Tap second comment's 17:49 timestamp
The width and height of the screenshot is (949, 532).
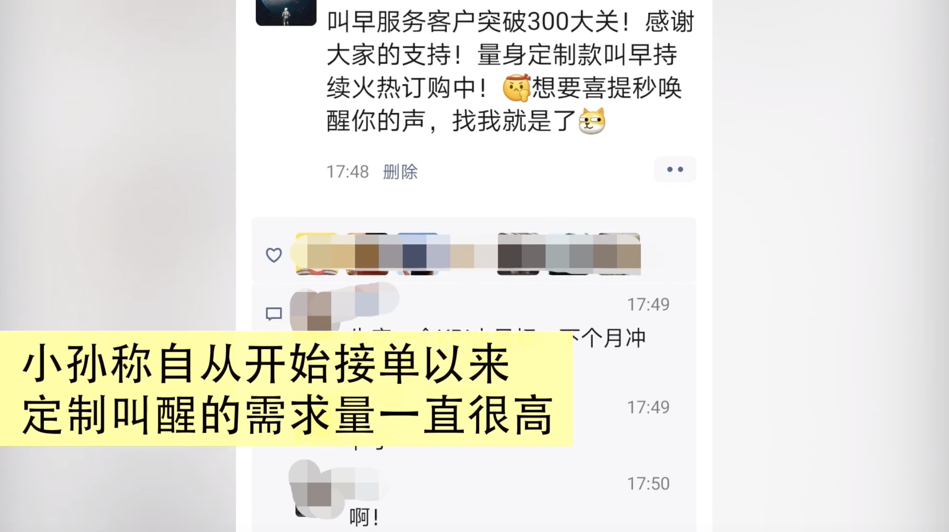coord(648,407)
